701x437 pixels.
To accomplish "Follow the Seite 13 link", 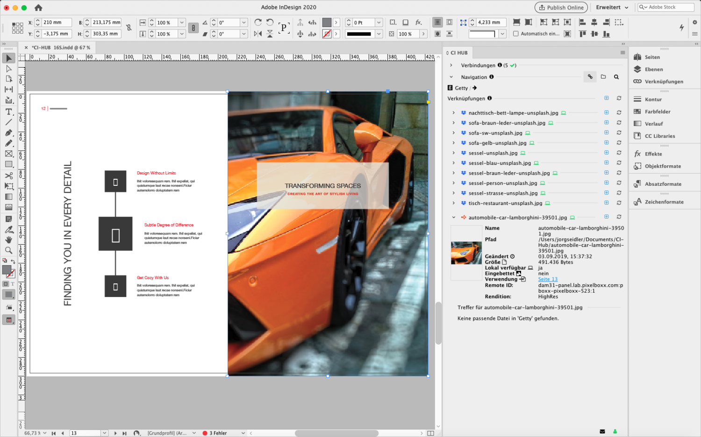I will coord(548,279).
